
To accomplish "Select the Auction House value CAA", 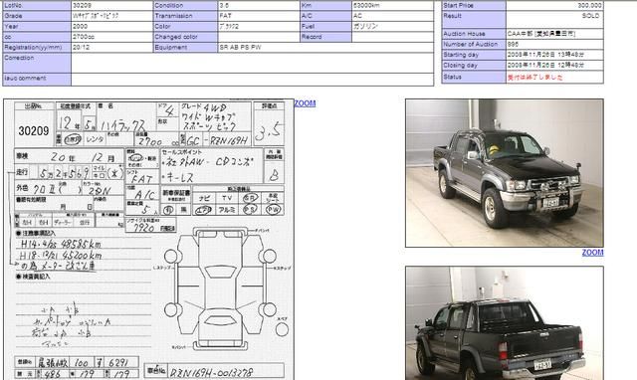I will pyautogui.click(x=541, y=34).
